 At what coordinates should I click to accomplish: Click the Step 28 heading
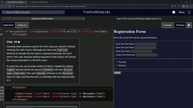[12, 42]
